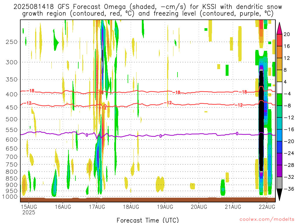
Task: Select the 1000 pressure level label
Action: tap(10, 197)
